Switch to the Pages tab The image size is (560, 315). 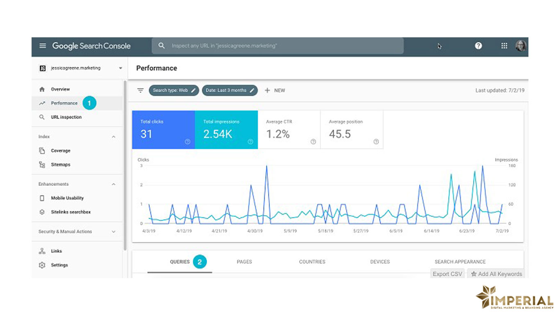(244, 262)
